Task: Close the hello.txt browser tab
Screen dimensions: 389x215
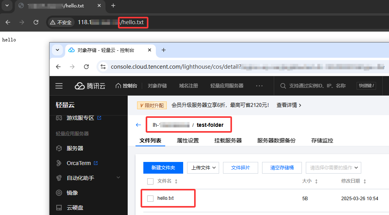Action: tap(99, 5)
